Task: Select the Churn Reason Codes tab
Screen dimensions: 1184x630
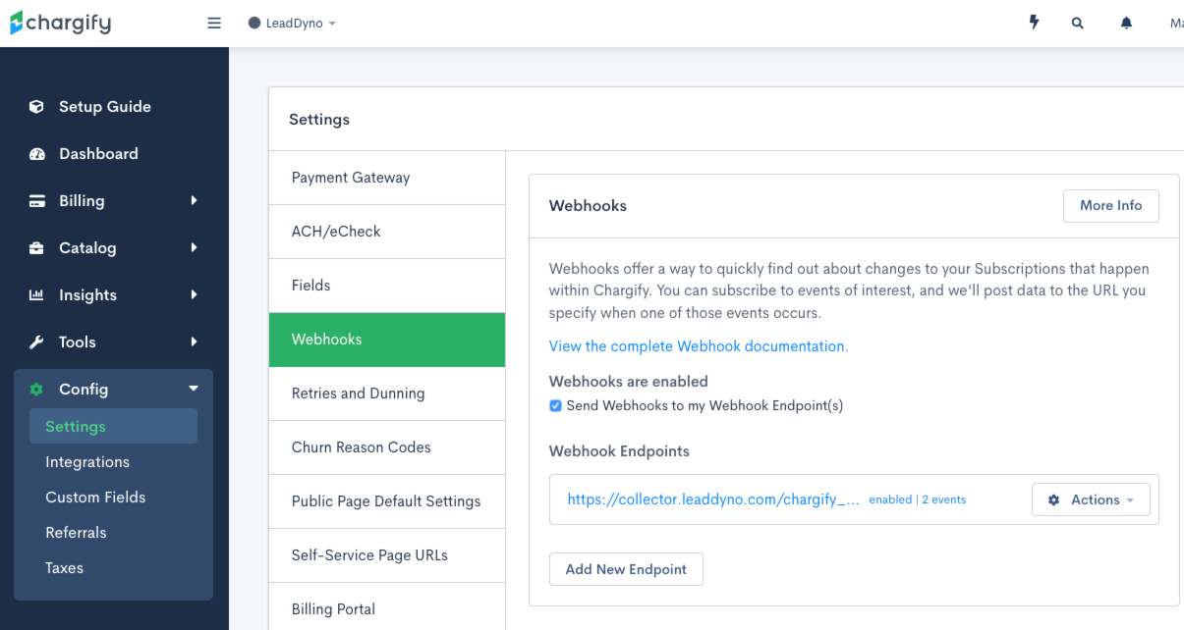Action: click(387, 447)
